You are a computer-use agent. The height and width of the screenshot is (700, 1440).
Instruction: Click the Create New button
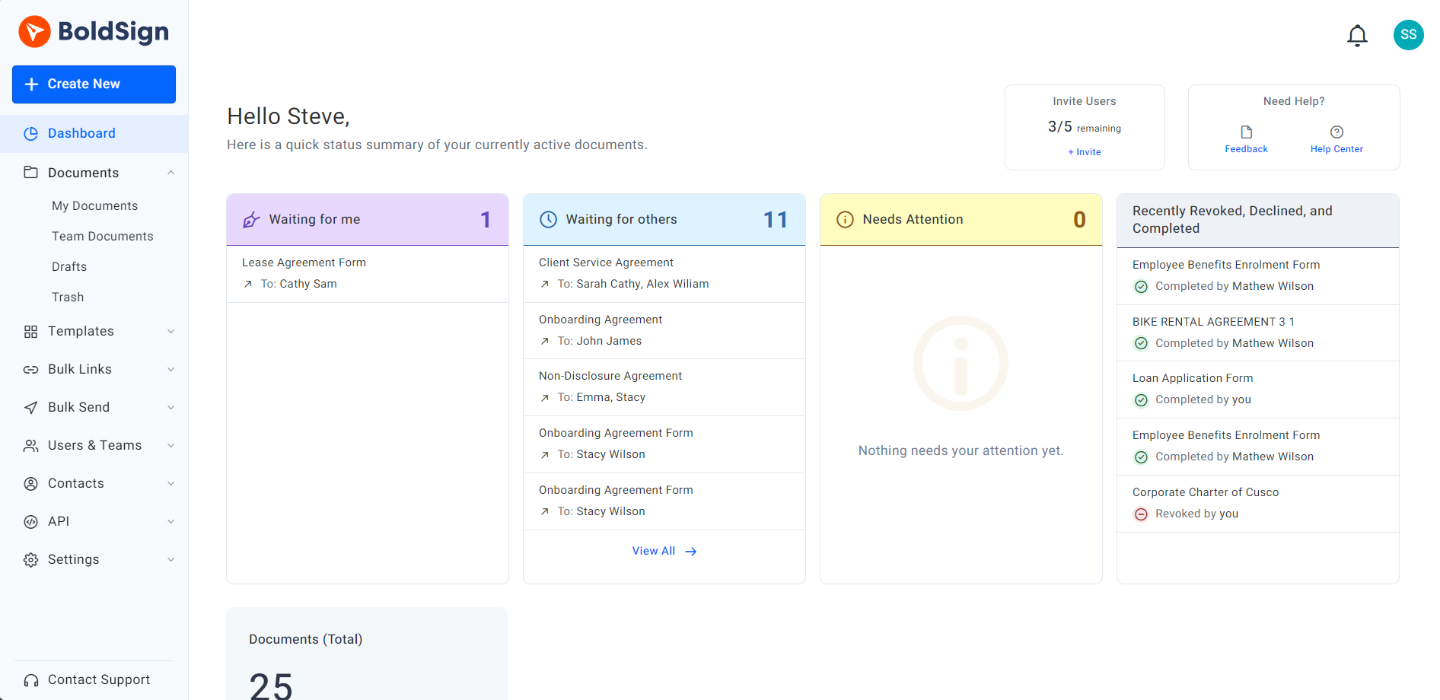(93, 84)
